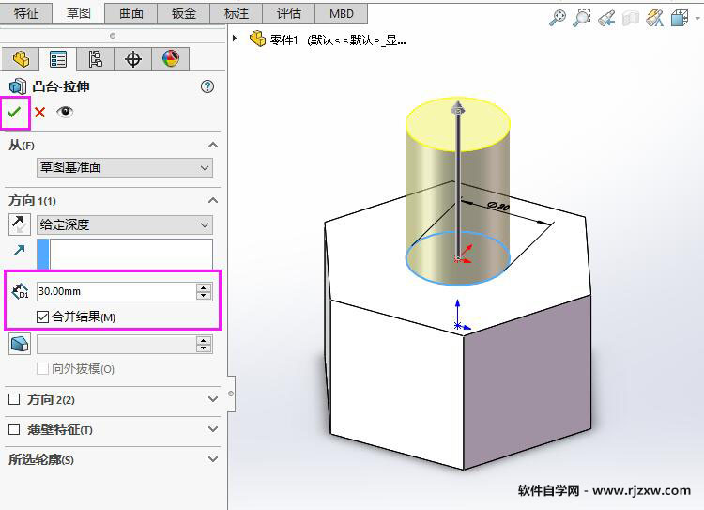Click the Section View icon

coord(631,19)
